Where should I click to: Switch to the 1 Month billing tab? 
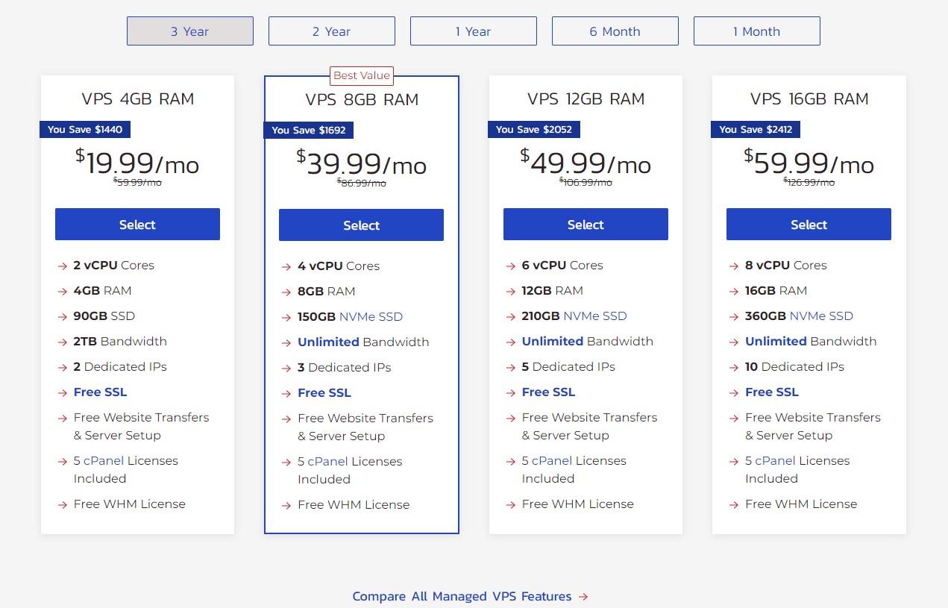coord(756,31)
